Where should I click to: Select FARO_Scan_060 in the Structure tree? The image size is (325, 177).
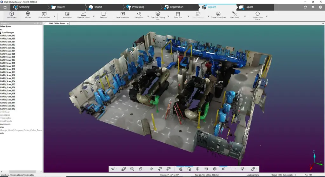(x=8, y=69)
